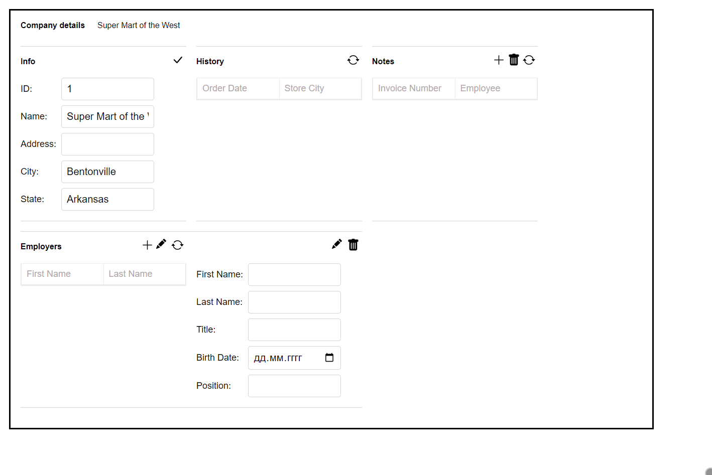Focus employer First Name input
The height and width of the screenshot is (475, 712).
coord(294,274)
